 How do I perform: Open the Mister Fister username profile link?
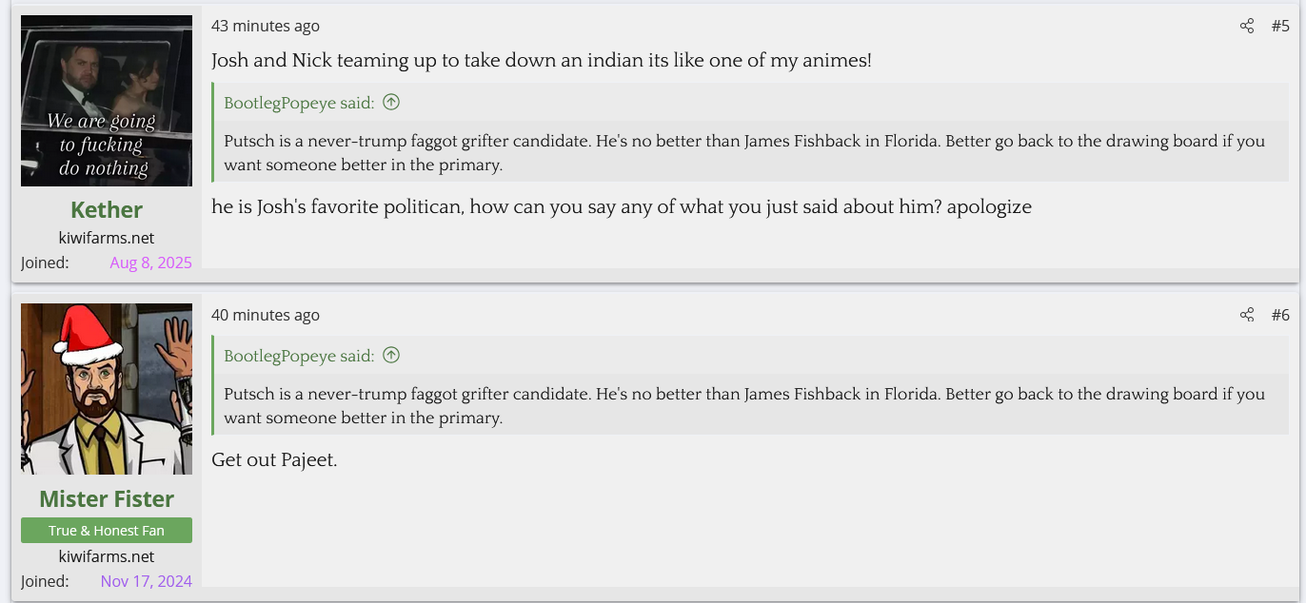click(x=107, y=499)
